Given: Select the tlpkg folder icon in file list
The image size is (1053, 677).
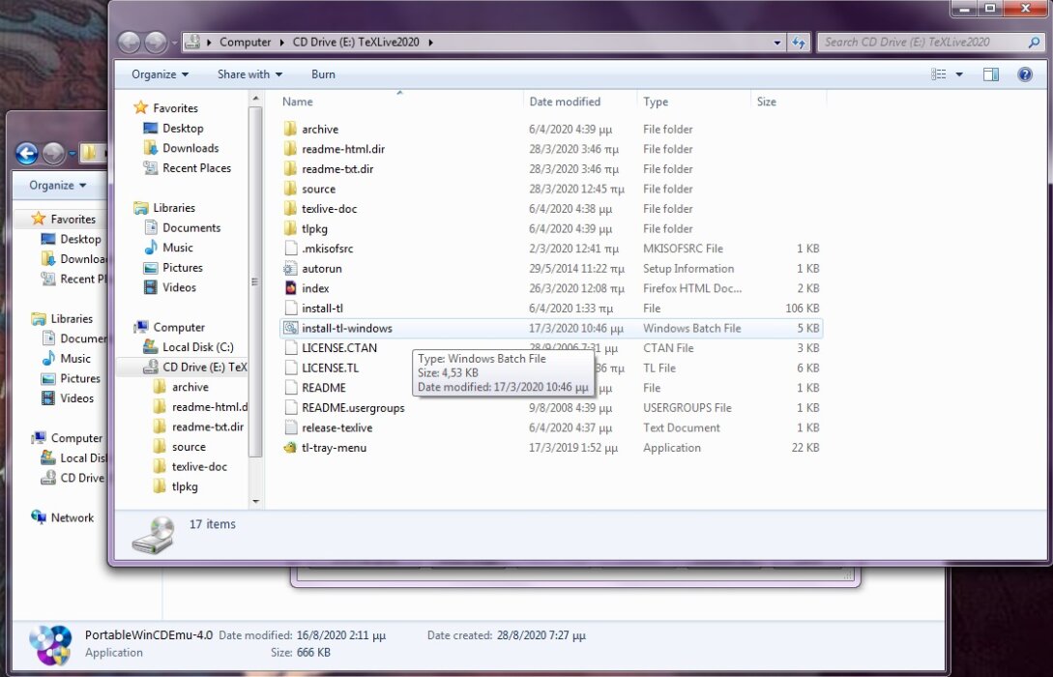Looking at the screenshot, I should 290,228.
